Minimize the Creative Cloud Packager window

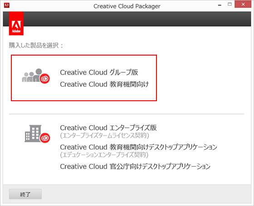220,5
